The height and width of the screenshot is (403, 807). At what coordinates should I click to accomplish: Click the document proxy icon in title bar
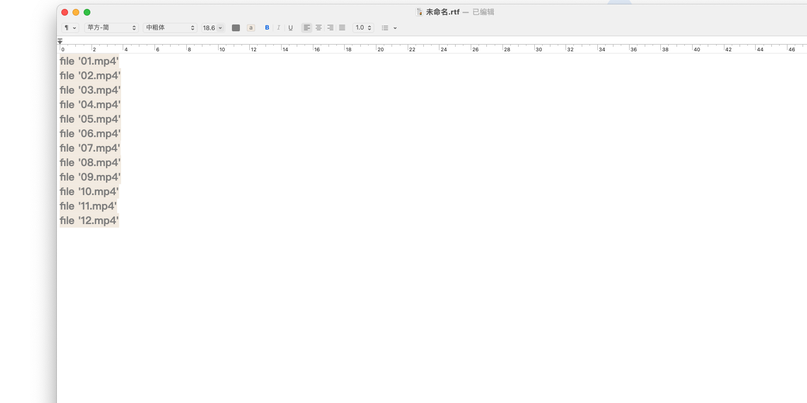pos(419,12)
